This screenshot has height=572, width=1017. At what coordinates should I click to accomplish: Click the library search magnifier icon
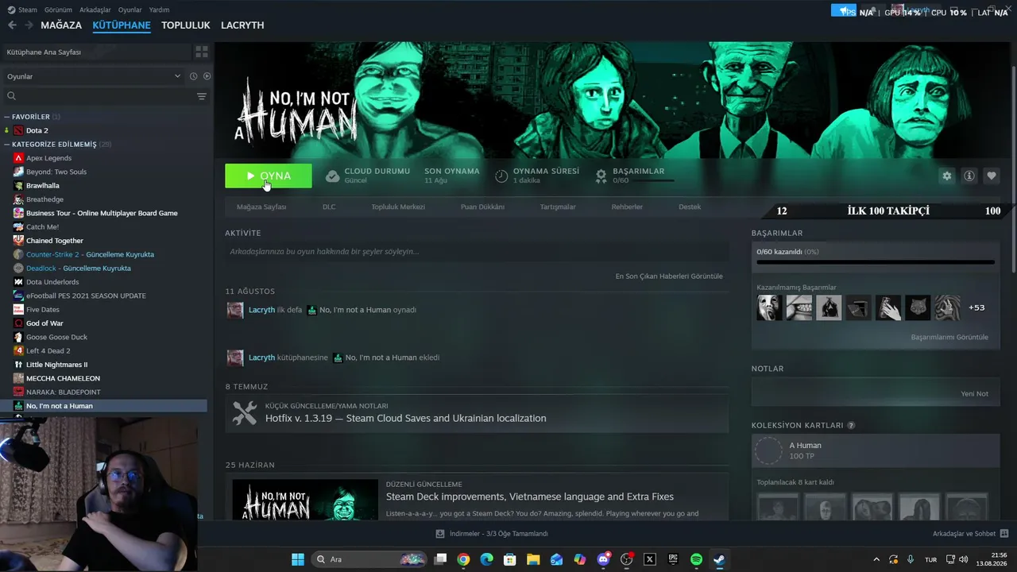(12, 96)
